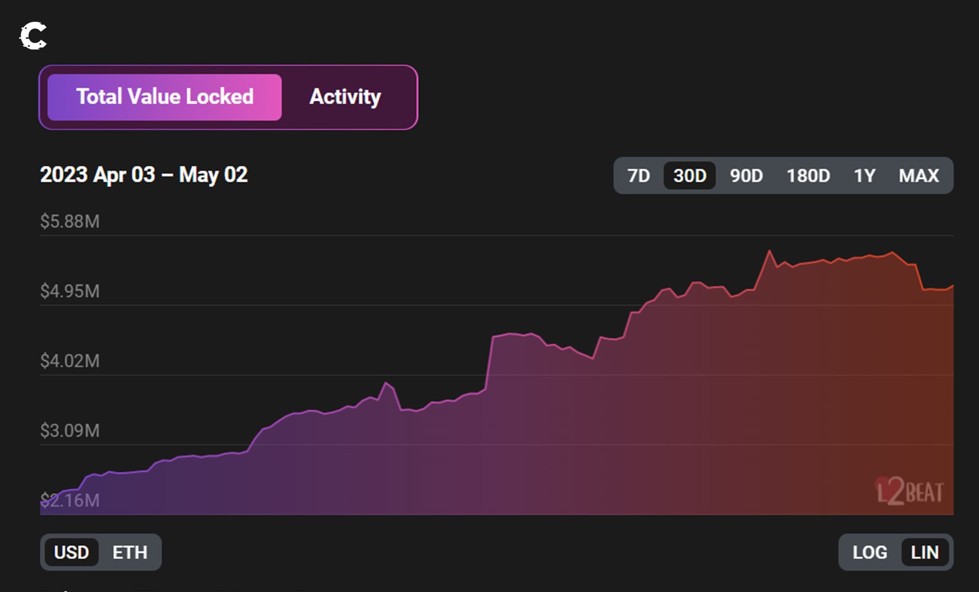
Task: Click the white C logo icon
Action: [33, 36]
